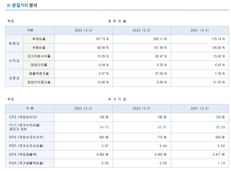
Task: Click the 26.47 % return on equity value
Action: coord(161,56)
